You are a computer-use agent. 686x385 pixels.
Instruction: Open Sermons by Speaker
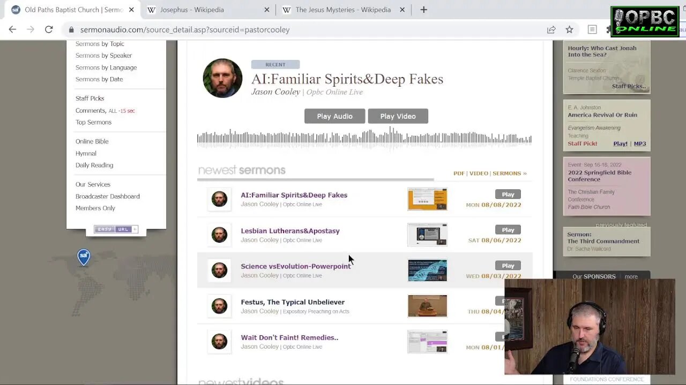tap(103, 56)
